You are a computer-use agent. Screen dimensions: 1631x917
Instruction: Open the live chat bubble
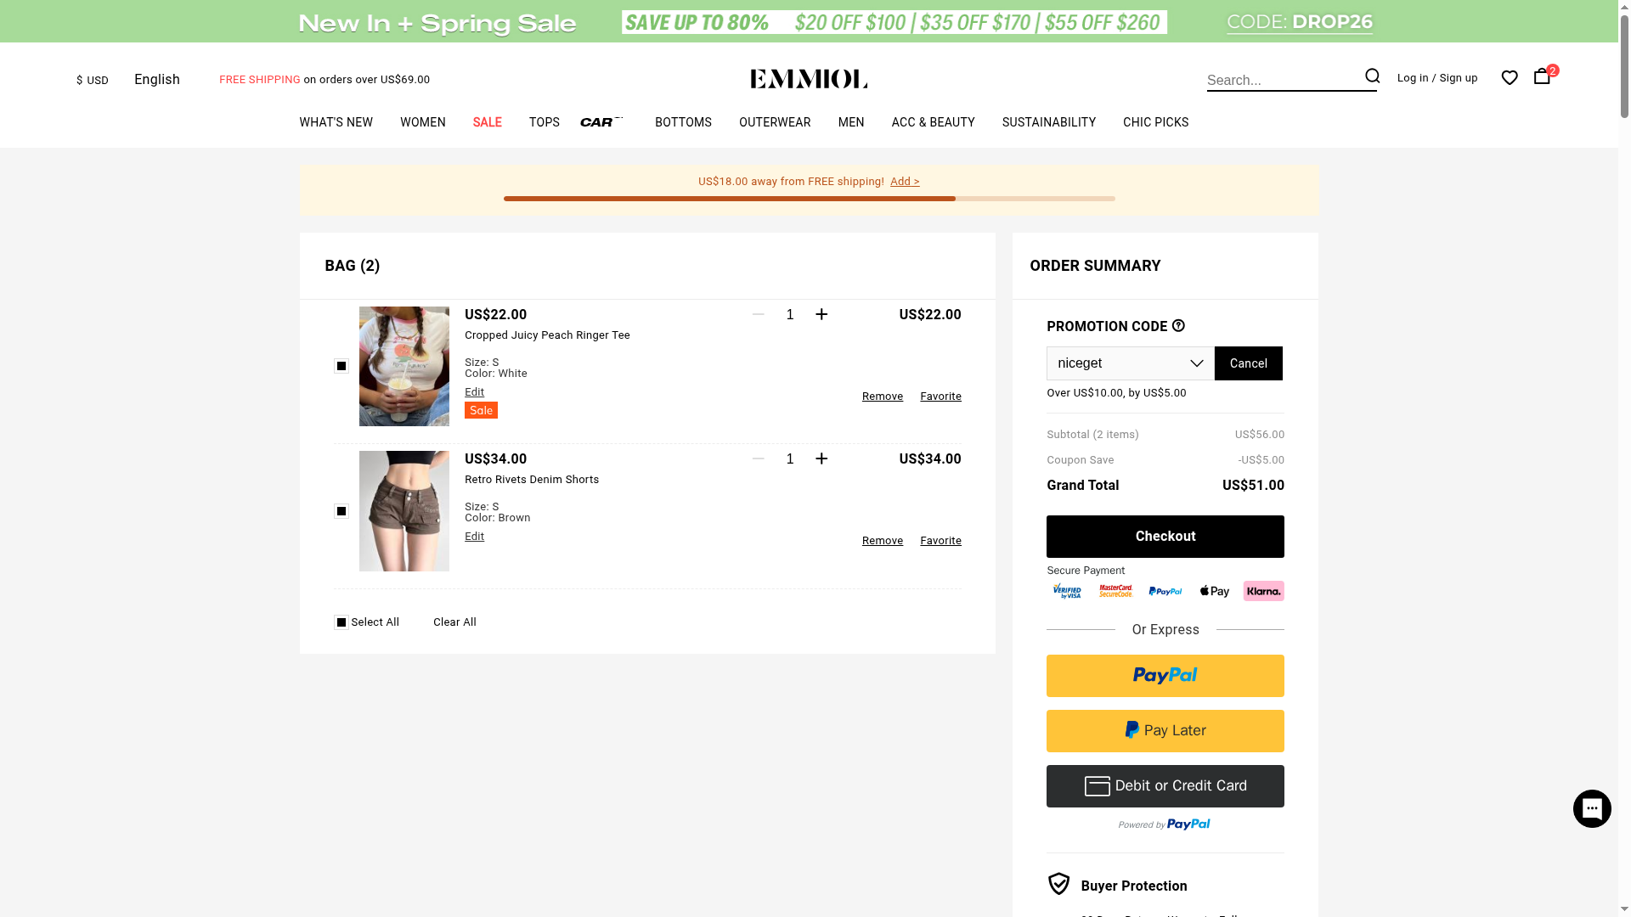(1592, 808)
